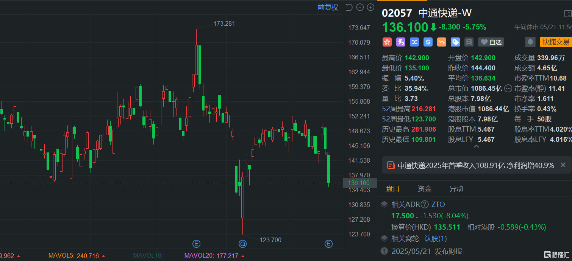Click the 换算价(HKD) value 135.511
The image size is (572, 261).
pos(447,227)
